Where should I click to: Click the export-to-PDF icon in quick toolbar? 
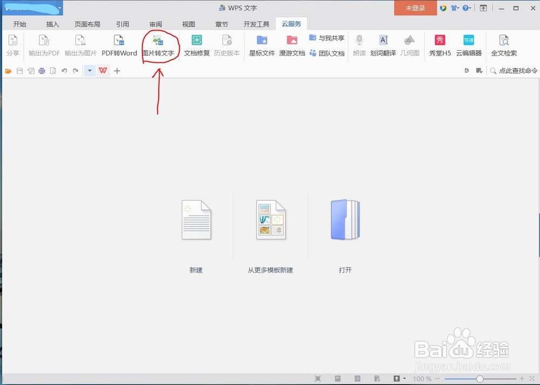pyautogui.click(x=31, y=71)
